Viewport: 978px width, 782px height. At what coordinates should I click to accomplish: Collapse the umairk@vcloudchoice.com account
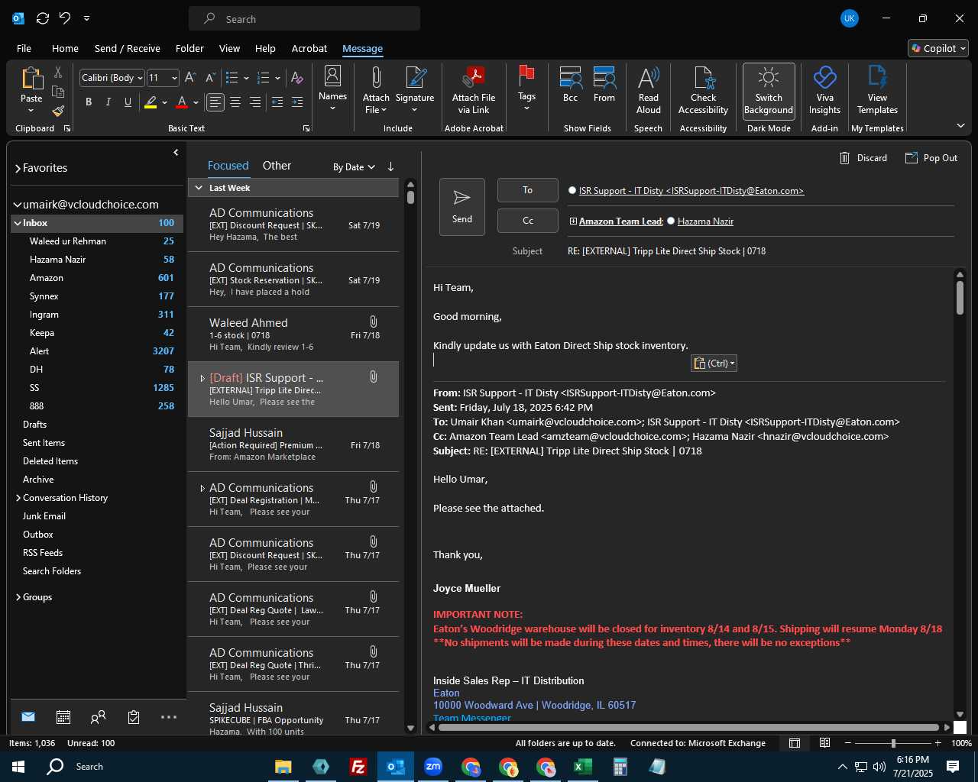pyautogui.click(x=18, y=205)
